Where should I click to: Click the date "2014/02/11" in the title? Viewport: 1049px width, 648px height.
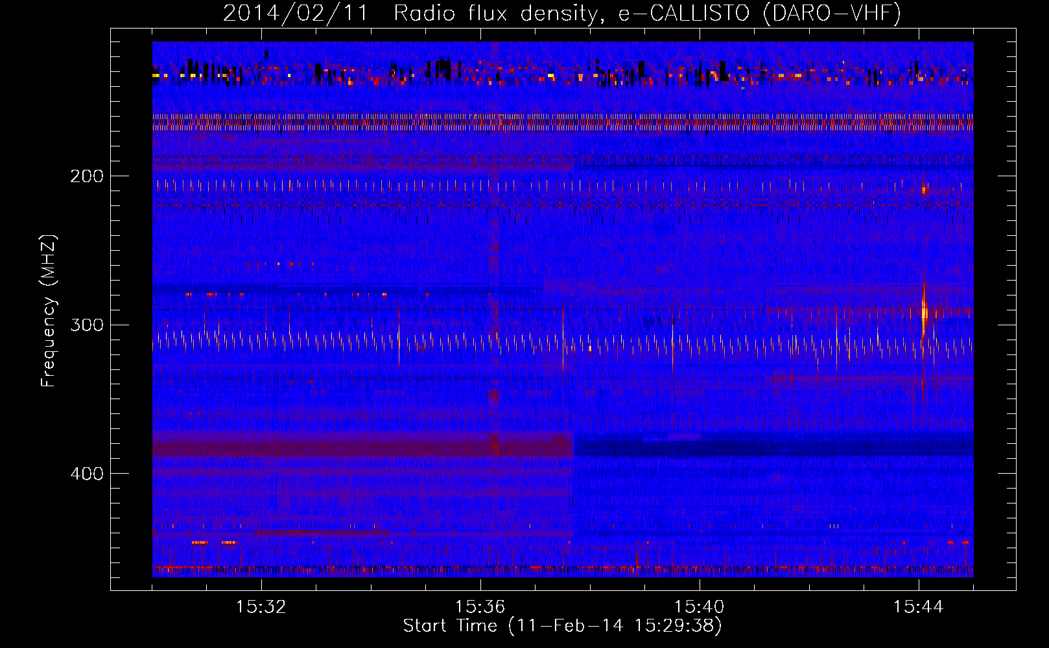296,13
